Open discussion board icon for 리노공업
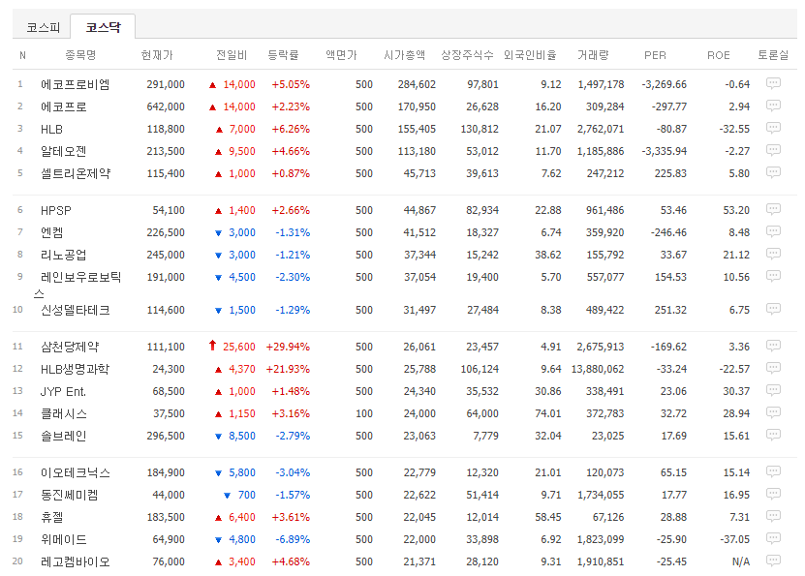The image size is (805, 576). (773, 254)
